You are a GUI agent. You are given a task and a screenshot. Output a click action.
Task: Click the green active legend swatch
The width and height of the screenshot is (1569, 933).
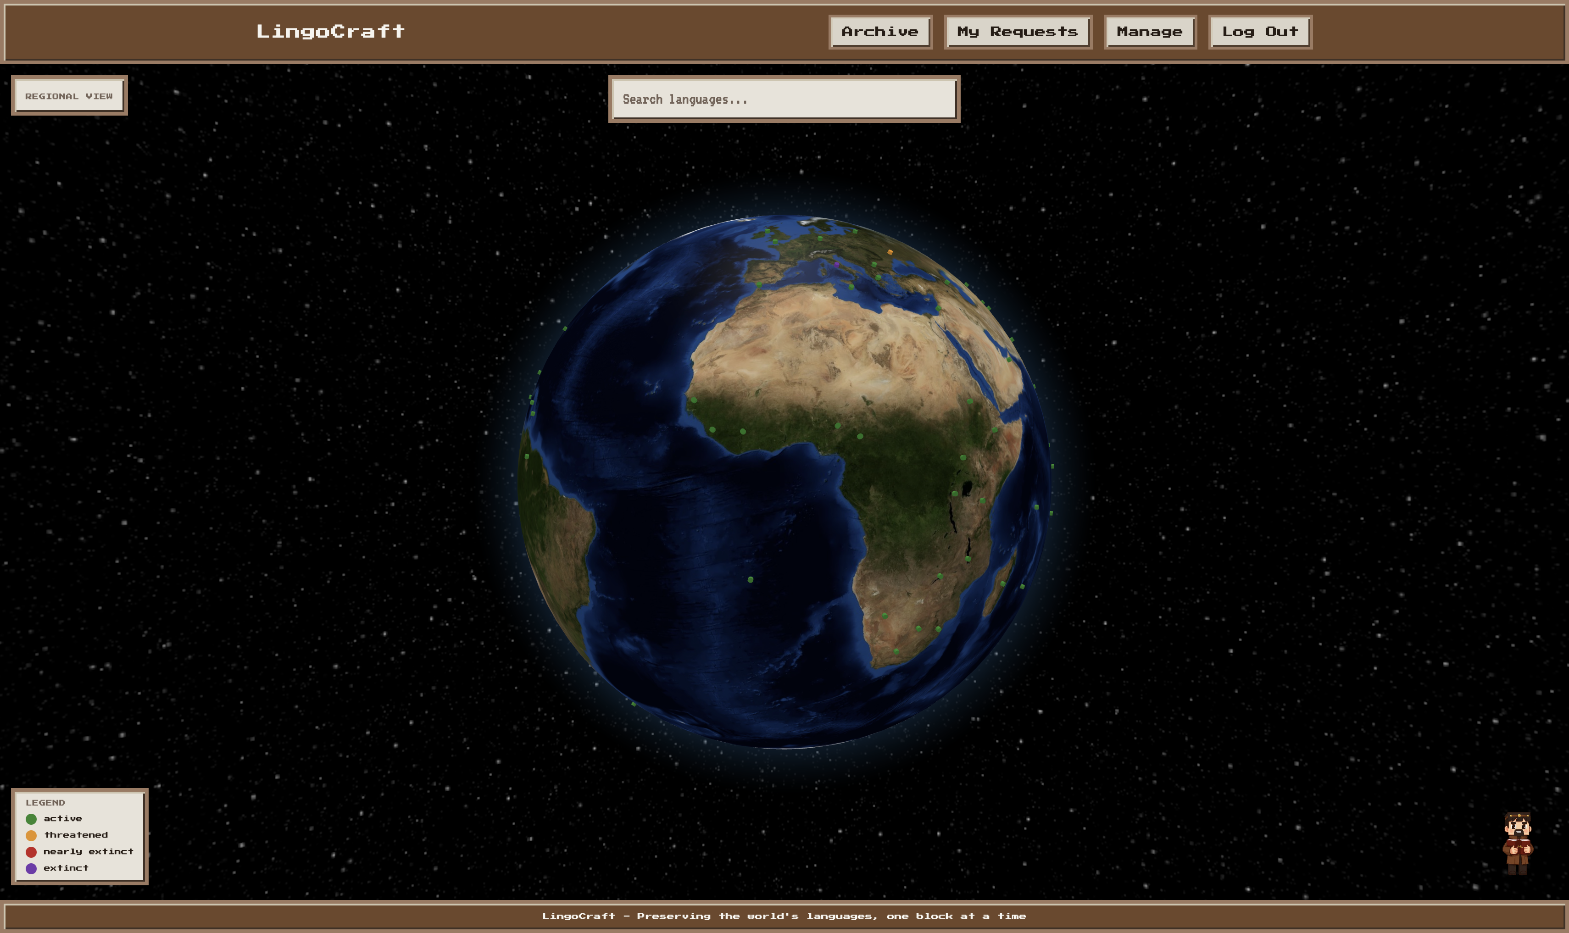pos(31,819)
